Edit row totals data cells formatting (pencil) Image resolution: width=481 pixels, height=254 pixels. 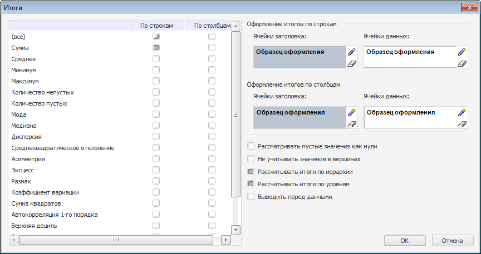(x=462, y=52)
